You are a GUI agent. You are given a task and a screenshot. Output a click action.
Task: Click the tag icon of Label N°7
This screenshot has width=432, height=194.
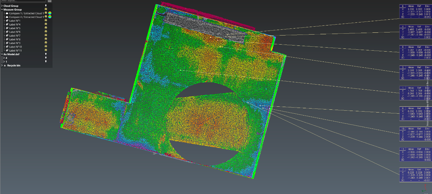click(x=7, y=36)
